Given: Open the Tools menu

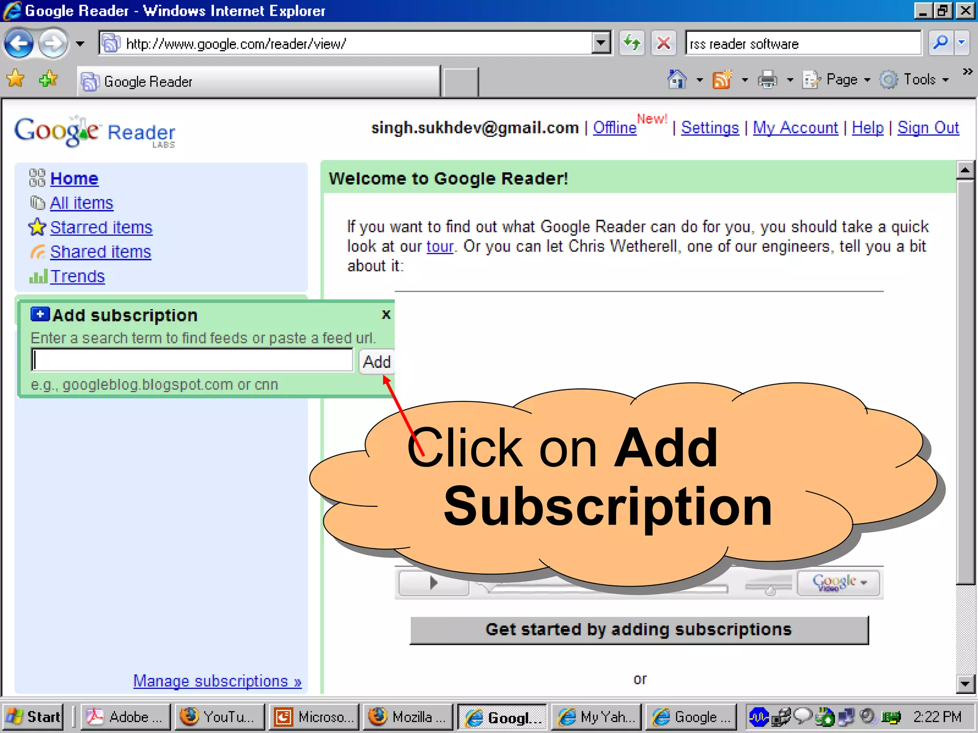Looking at the screenshot, I should 914,79.
